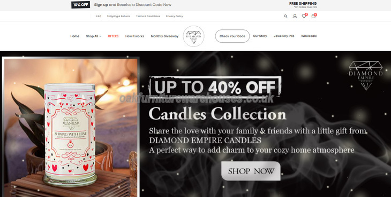This screenshot has height=197, width=391.
Task: Open the shopping bag cart icon
Action: pyautogui.click(x=313, y=16)
